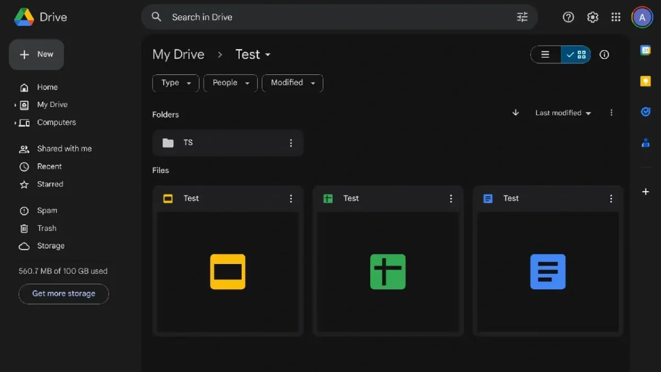Image resolution: width=661 pixels, height=372 pixels.
Task: Open Contacts in side panel
Action: (646, 143)
